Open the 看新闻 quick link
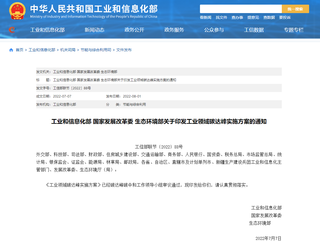Viewport: 320px width, 241px height. [x=205, y=17]
